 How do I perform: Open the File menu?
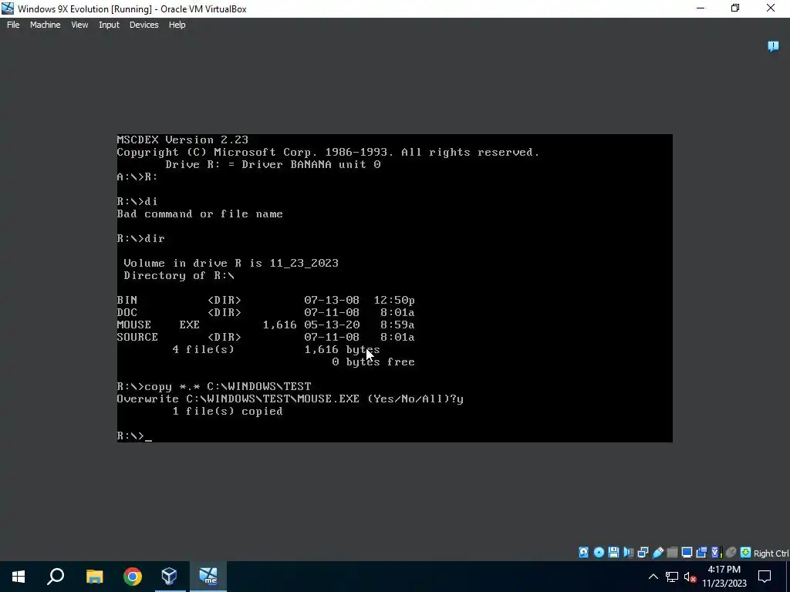click(x=13, y=25)
